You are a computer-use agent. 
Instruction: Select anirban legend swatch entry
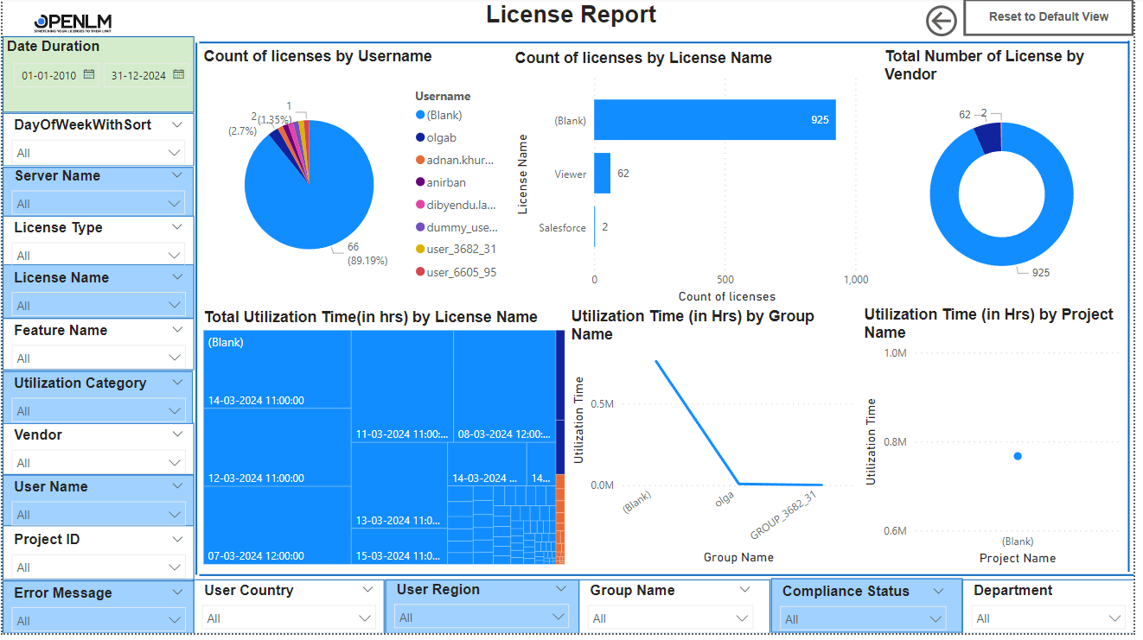click(x=441, y=182)
